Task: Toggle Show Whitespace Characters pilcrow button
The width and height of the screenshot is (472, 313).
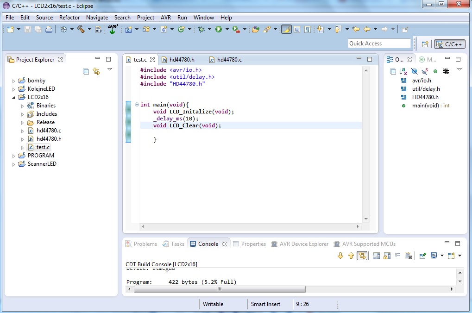Action: 308,29
